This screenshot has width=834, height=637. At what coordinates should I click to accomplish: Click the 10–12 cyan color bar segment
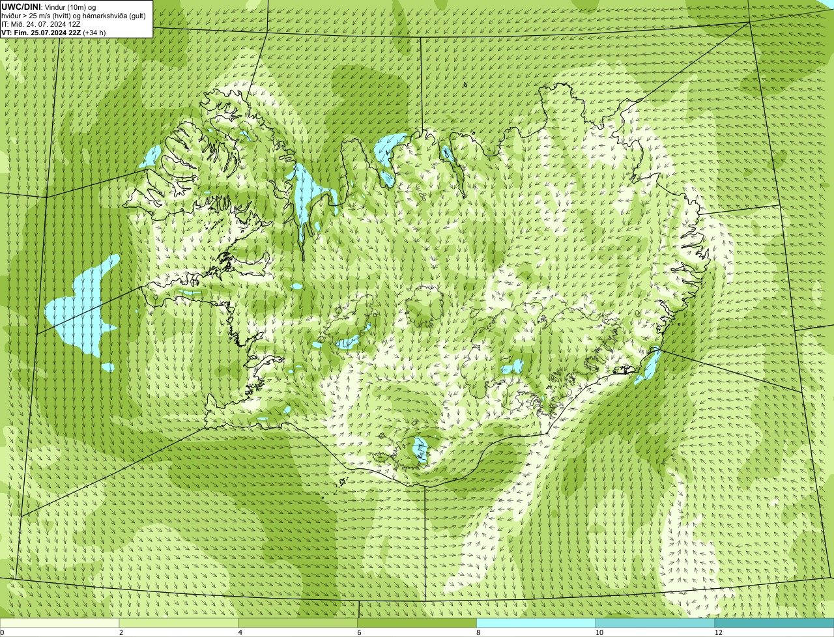655,623
